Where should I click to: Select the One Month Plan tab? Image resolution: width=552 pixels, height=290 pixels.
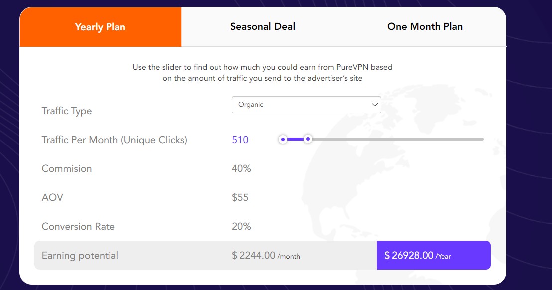(425, 27)
